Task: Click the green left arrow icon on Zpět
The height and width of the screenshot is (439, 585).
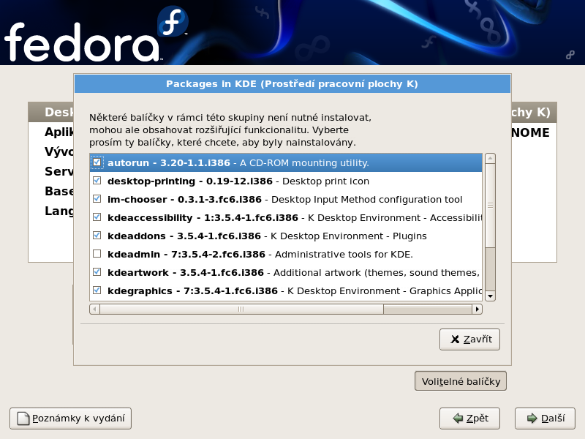Action: point(458,419)
